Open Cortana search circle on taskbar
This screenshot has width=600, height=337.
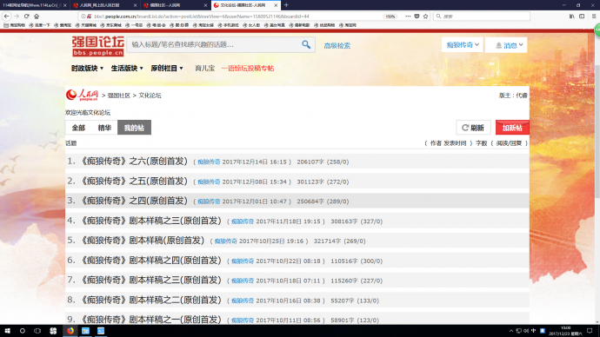tap(23, 331)
